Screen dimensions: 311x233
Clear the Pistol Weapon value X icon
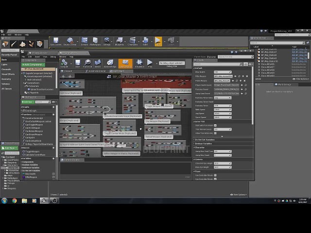point(244,81)
